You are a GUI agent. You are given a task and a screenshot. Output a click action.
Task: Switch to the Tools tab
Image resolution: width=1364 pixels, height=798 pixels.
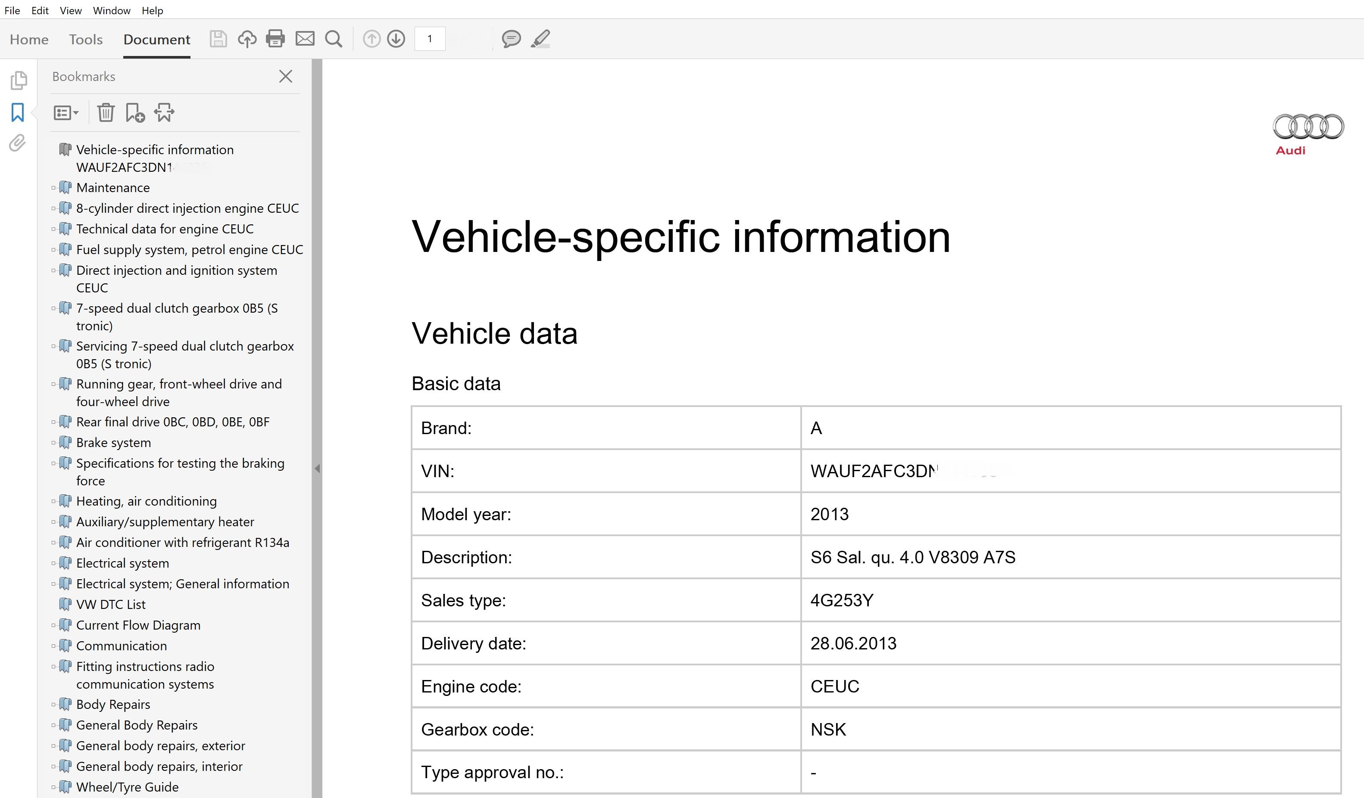tap(85, 40)
